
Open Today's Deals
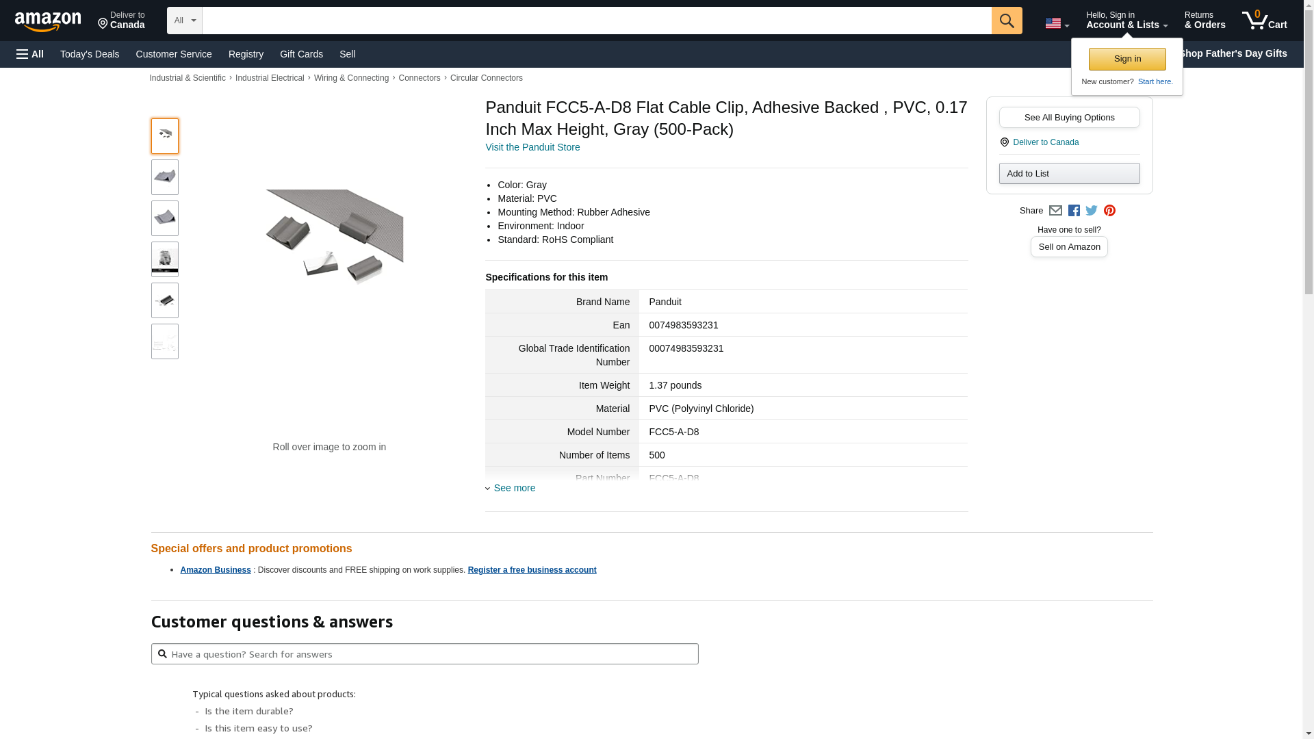tap(90, 54)
